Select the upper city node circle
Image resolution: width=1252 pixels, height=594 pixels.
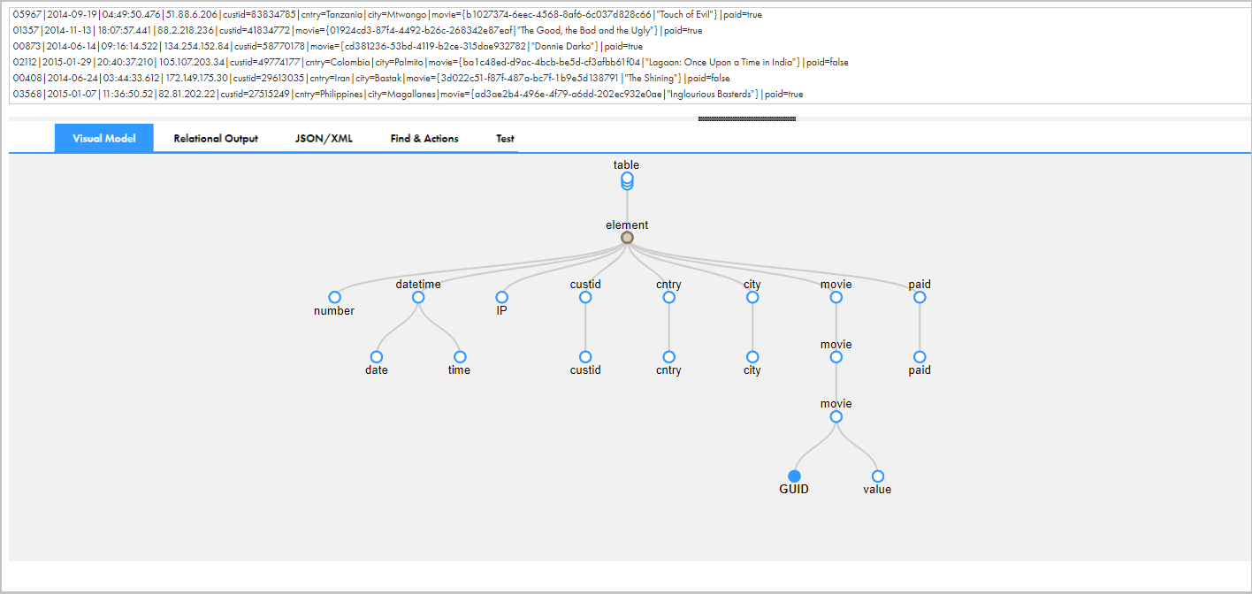[x=752, y=298]
